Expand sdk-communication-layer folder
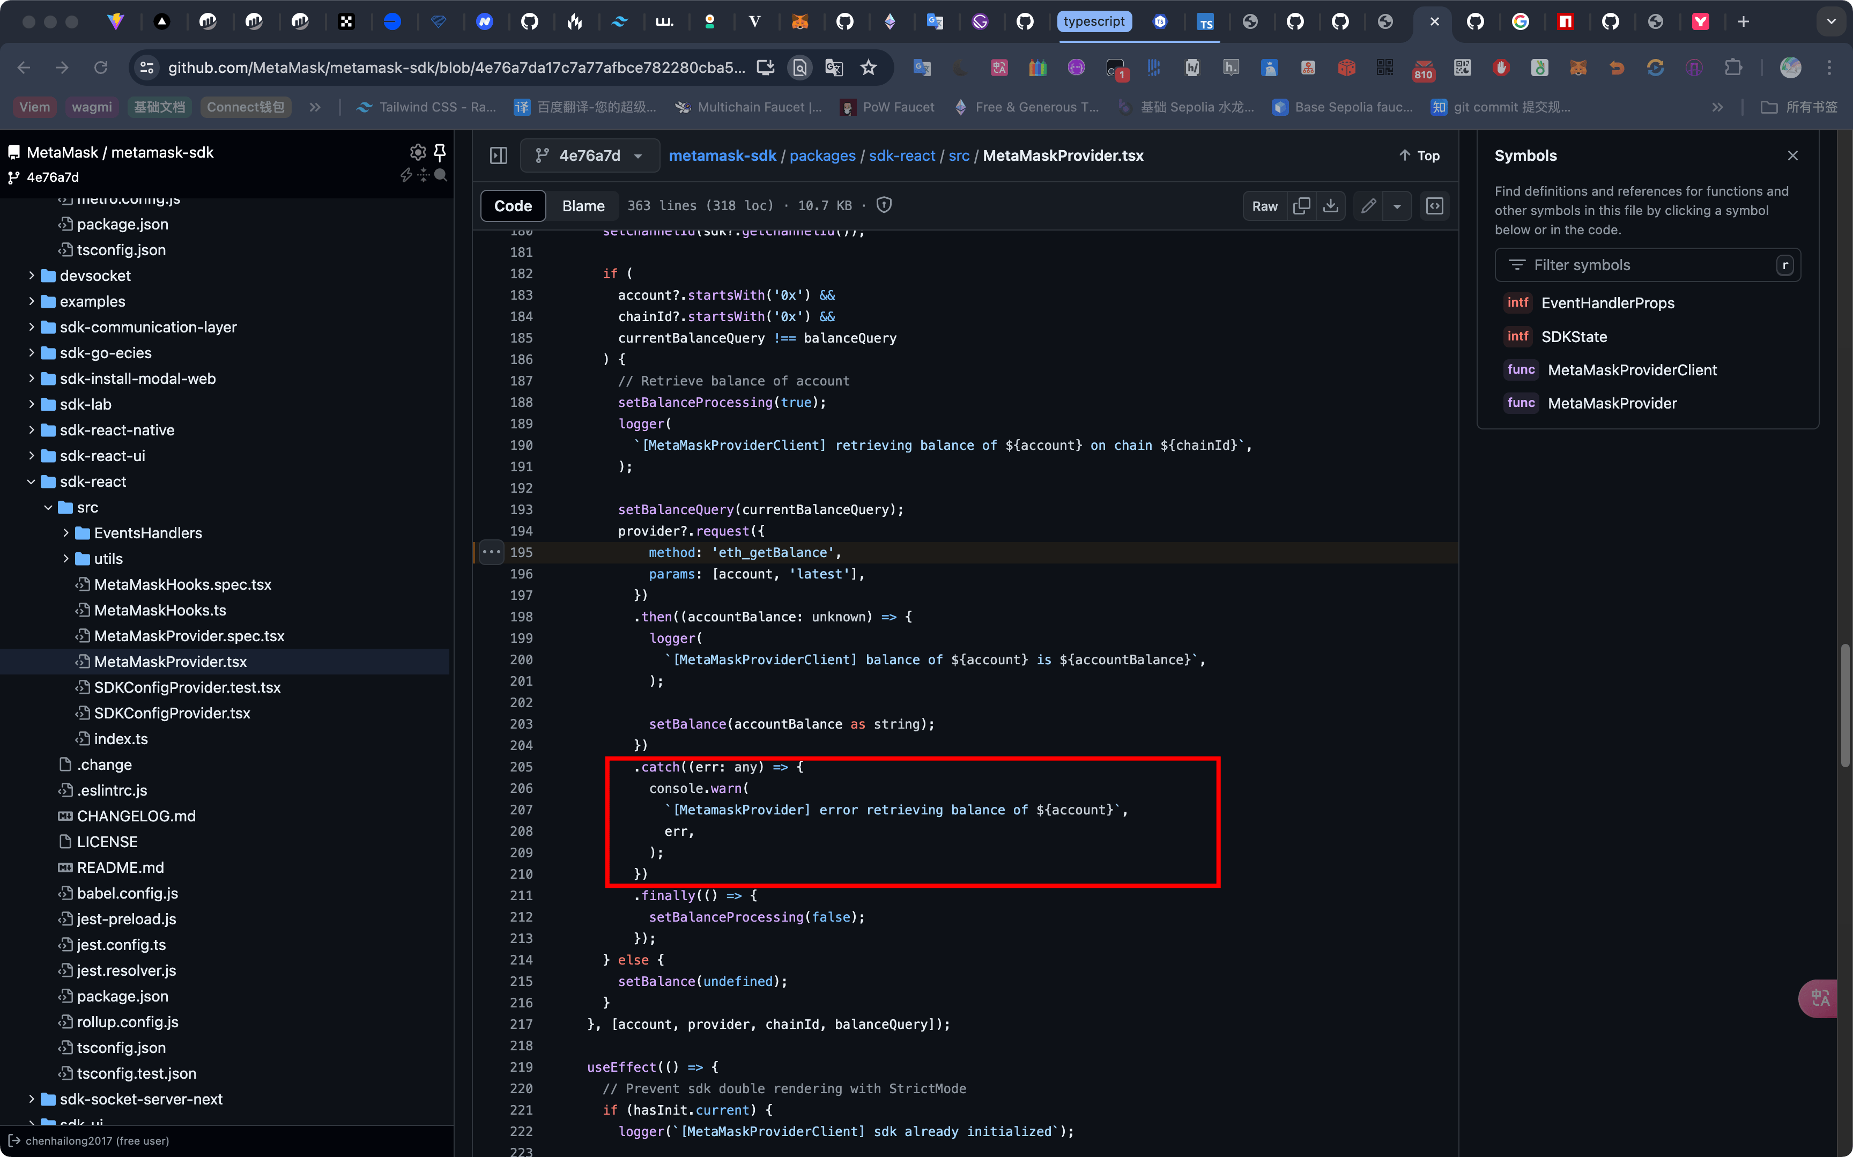Screen dimensions: 1853x1157 click(x=31, y=327)
